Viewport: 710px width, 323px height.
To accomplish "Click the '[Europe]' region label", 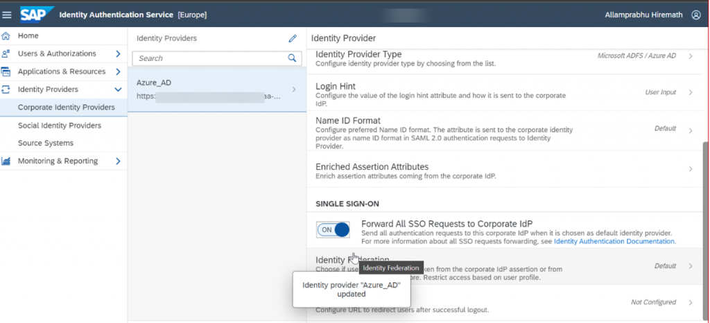I will point(193,15).
